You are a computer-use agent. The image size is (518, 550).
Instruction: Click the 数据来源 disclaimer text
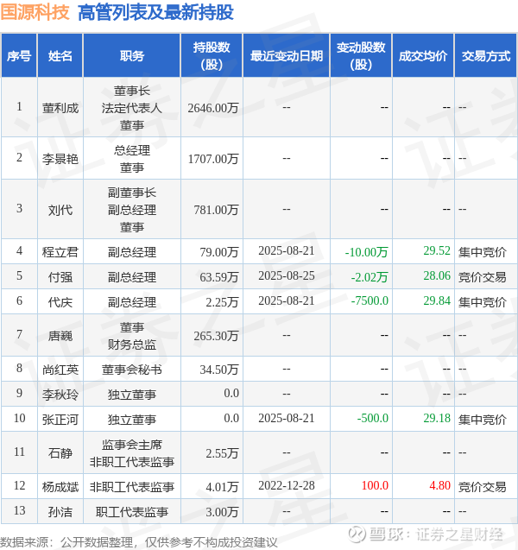click(138, 542)
